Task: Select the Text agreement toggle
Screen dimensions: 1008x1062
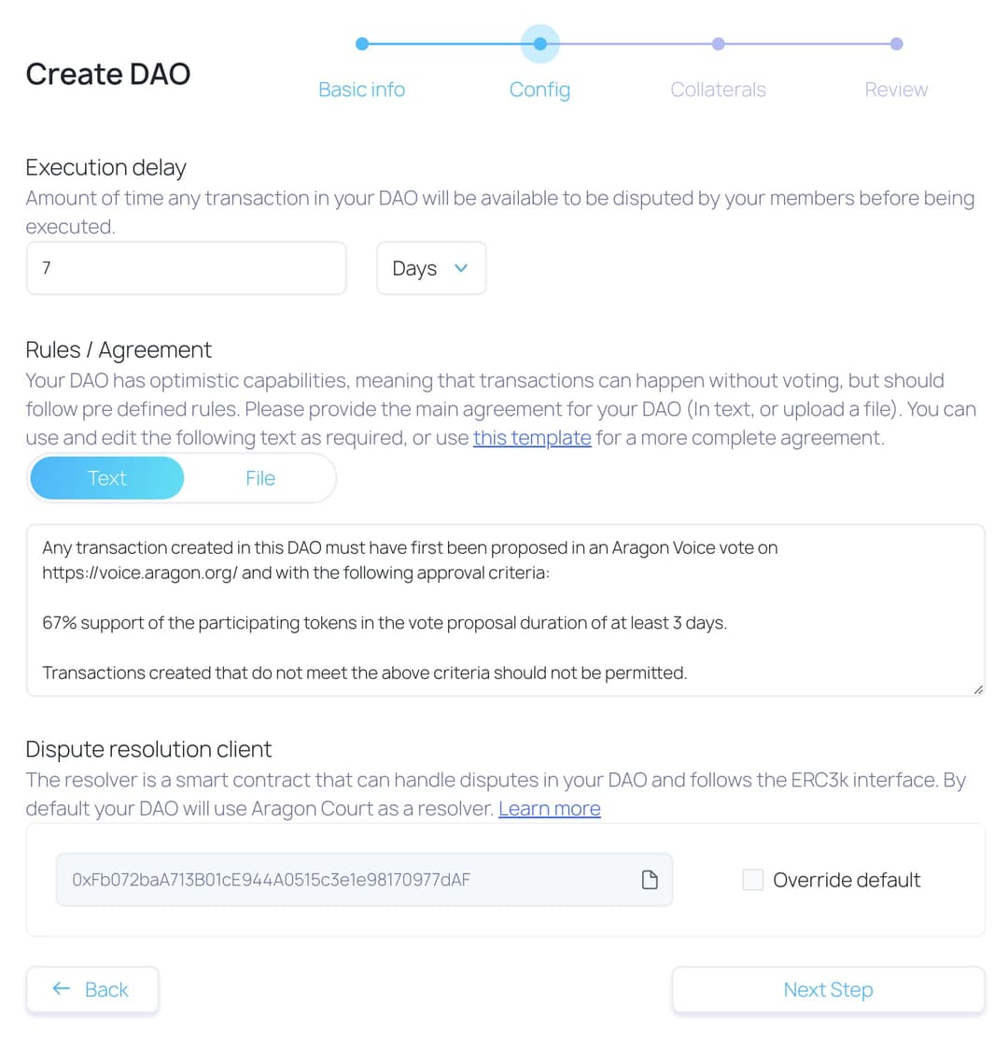Action: (x=106, y=477)
